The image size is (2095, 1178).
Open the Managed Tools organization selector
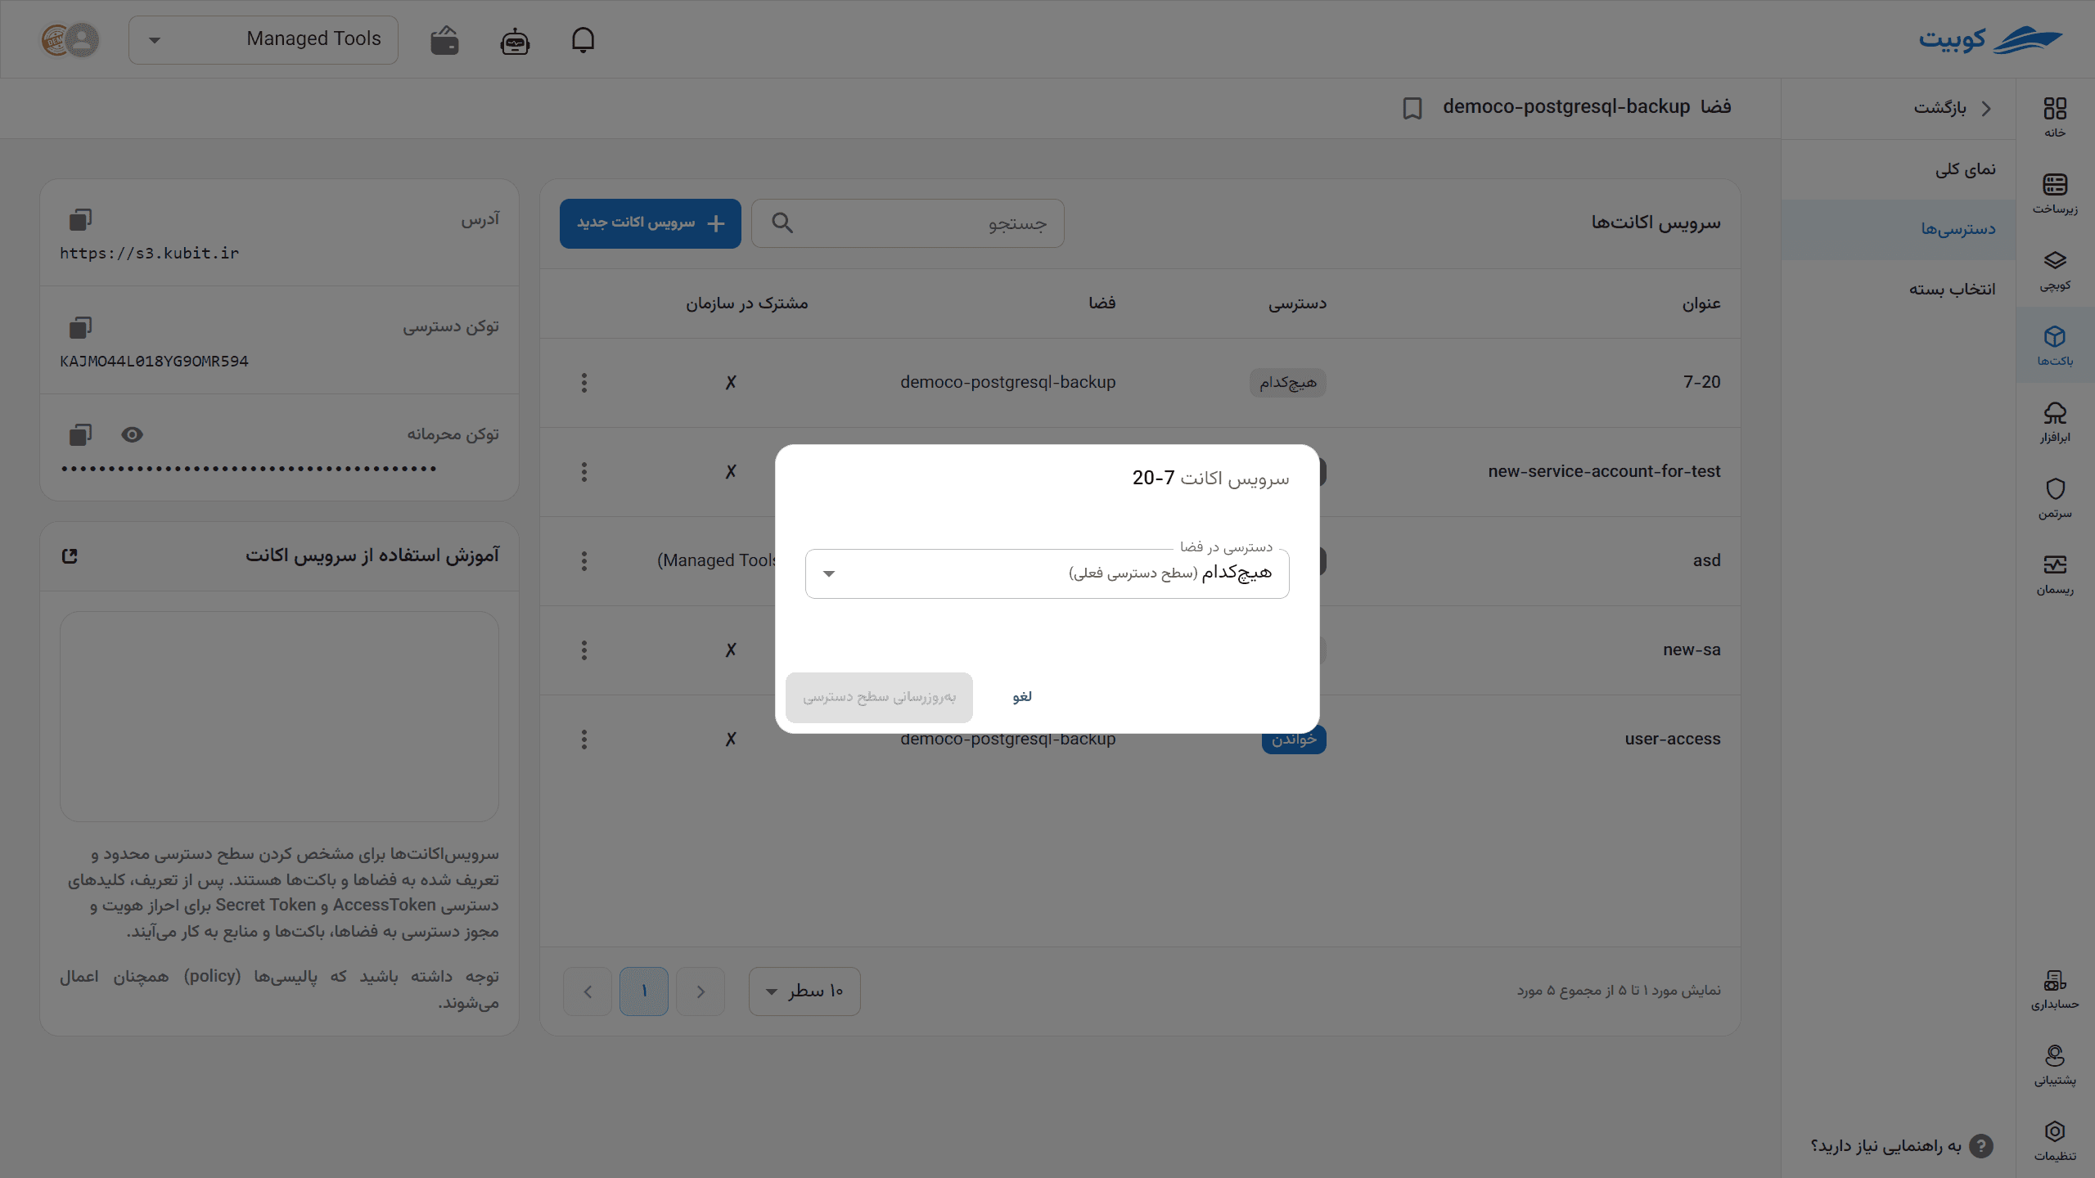click(264, 39)
